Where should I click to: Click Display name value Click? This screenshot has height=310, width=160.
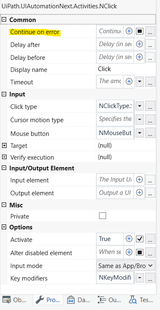coord(104,69)
